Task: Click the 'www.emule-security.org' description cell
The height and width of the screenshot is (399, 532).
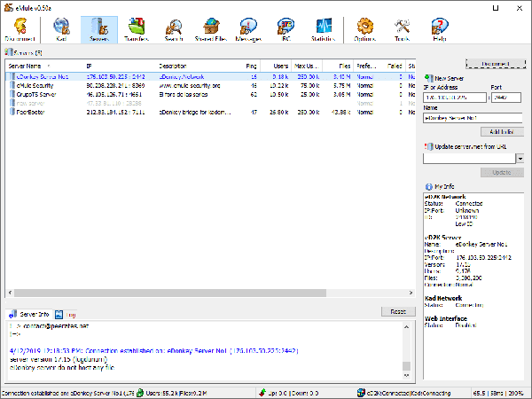Action: click(190, 85)
